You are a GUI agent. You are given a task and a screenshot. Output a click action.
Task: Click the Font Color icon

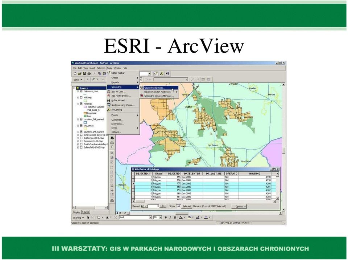click(181, 218)
